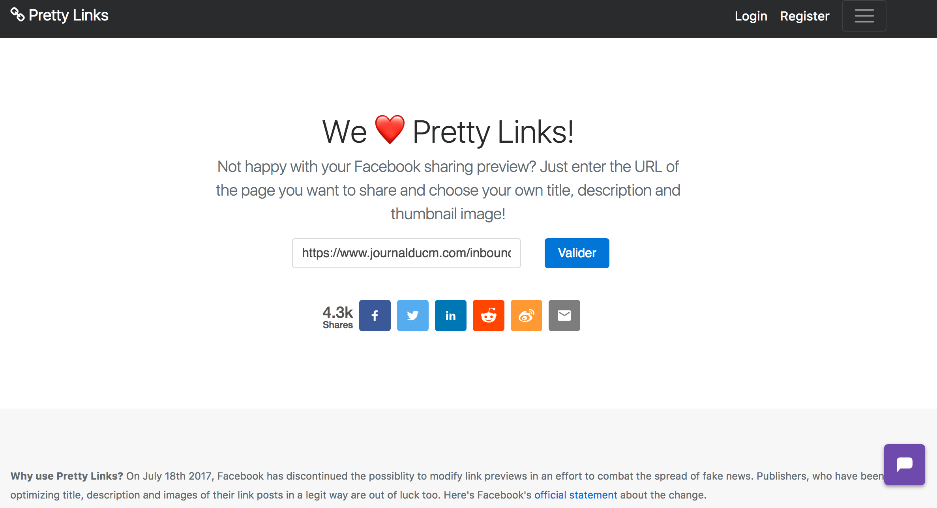Image resolution: width=937 pixels, height=508 pixels.
Task: Open the Login page
Action: [x=751, y=16]
